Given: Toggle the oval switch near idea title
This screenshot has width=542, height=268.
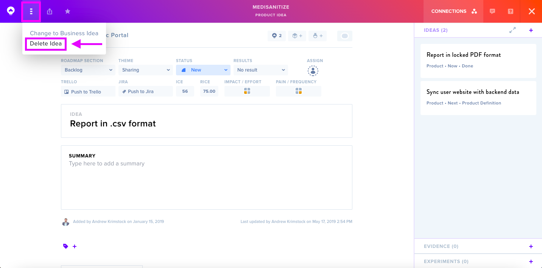Looking at the screenshot, I should pos(344,36).
